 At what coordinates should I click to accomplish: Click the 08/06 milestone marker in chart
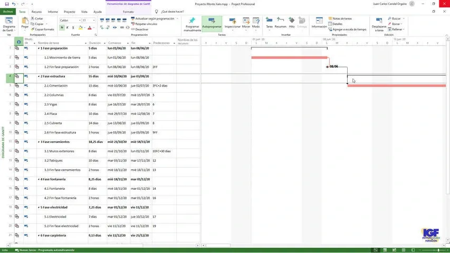[x=328, y=66]
